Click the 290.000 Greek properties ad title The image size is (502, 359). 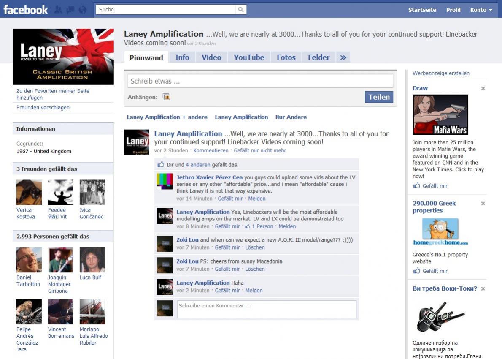(x=434, y=207)
